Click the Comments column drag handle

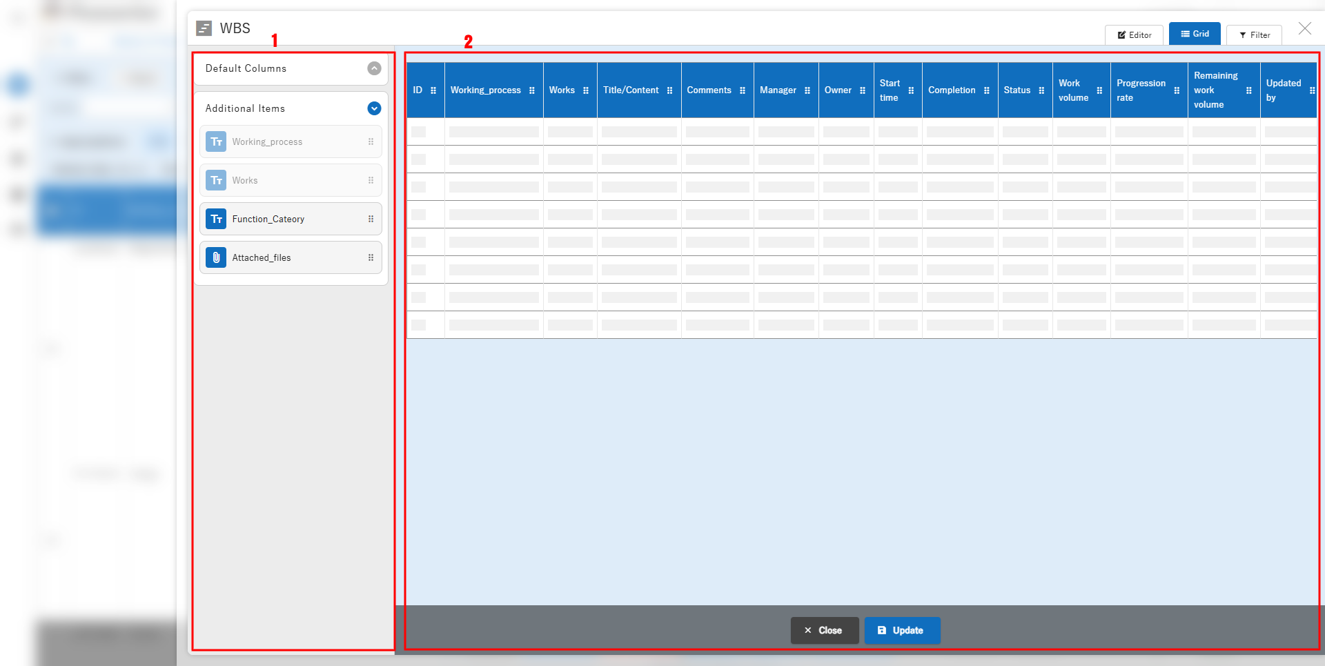coord(743,90)
